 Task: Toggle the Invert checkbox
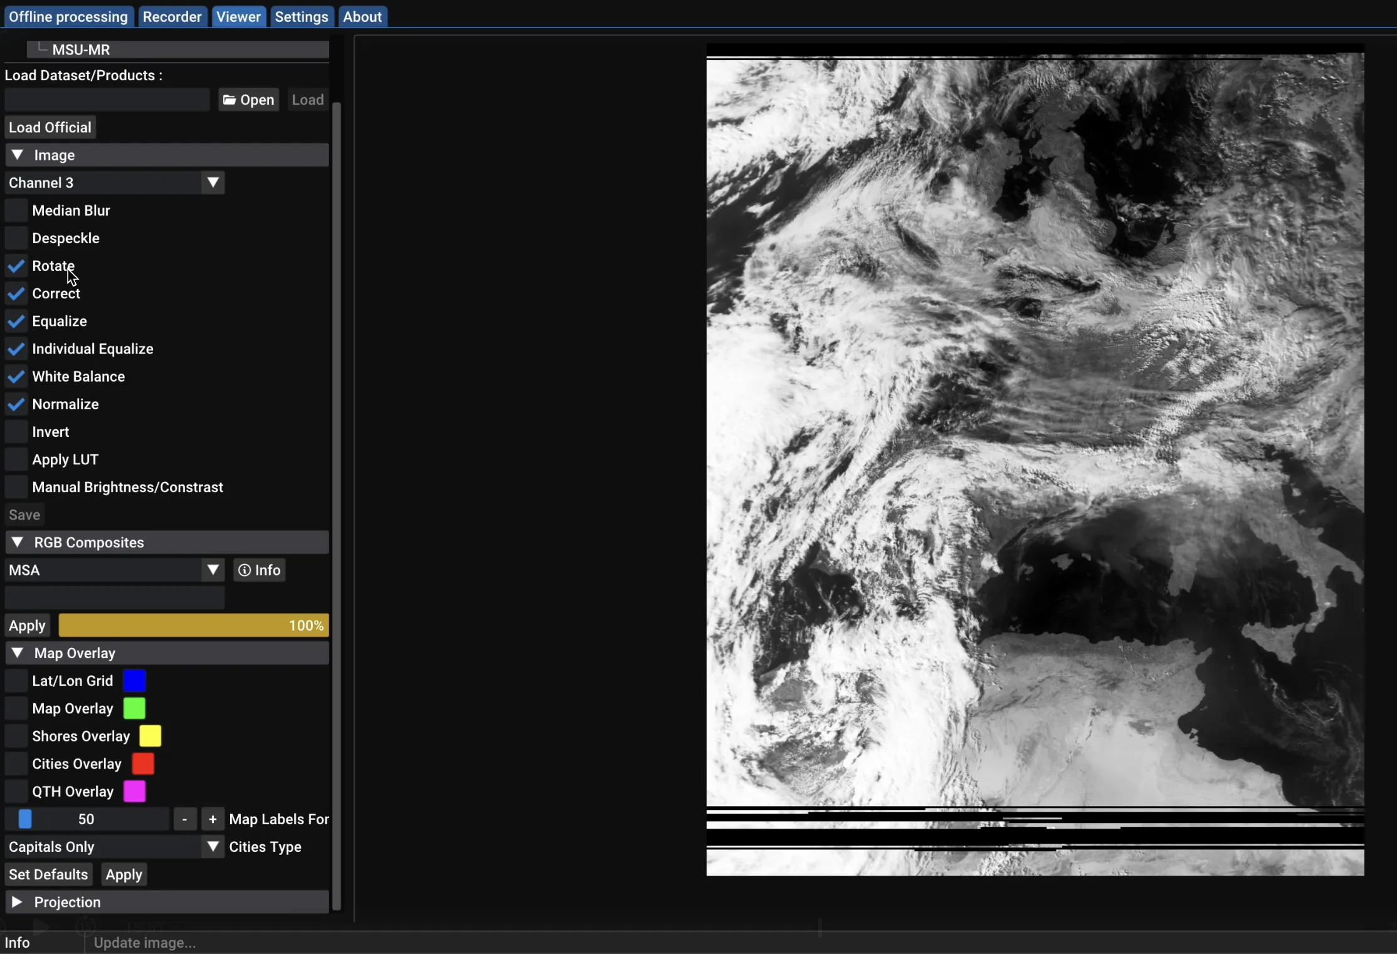pos(16,431)
